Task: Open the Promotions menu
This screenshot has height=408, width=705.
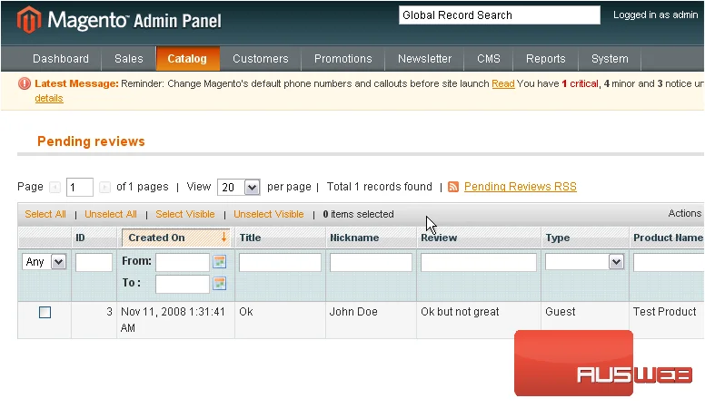Action: pos(343,59)
